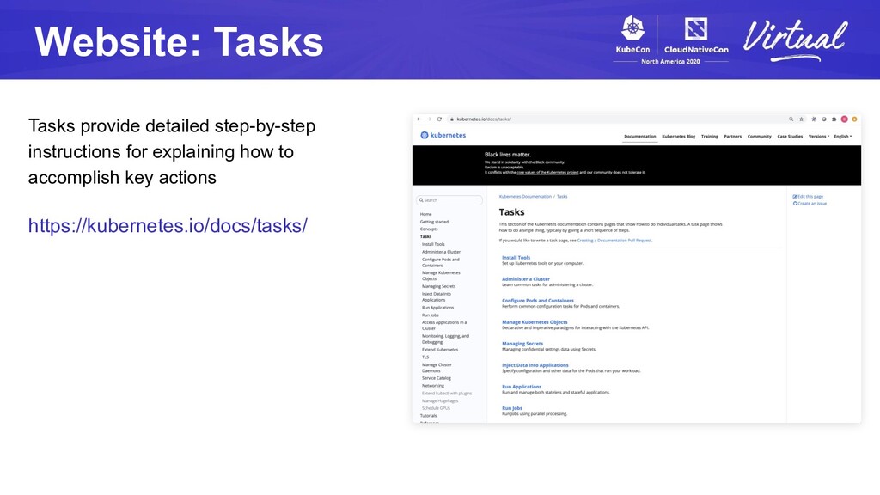Select Getting started in the sidebar
The image size is (880, 495).
pos(434,222)
